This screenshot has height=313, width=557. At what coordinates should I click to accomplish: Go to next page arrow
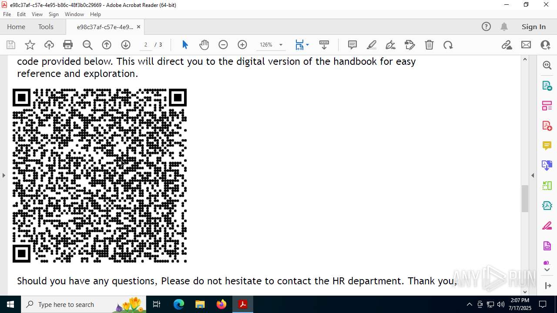point(126,45)
